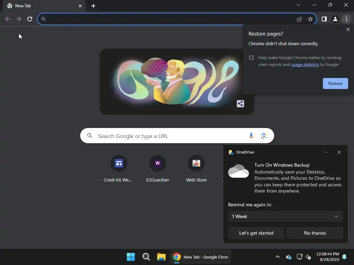Open a new tab with plus button
Viewport: 354px width, 265px height.
point(93,6)
